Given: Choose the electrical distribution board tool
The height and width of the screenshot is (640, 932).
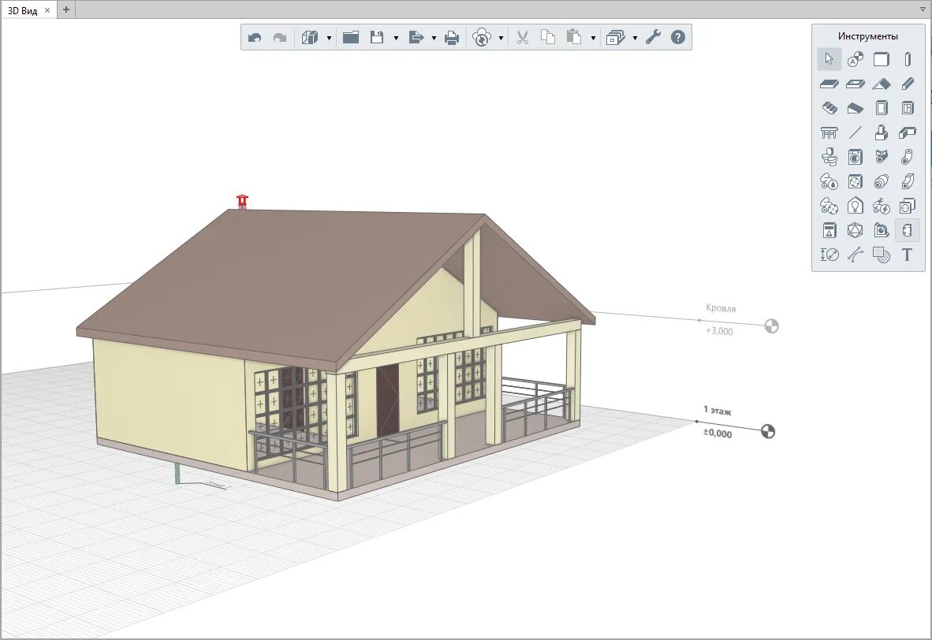Looking at the screenshot, I should pyautogui.click(x=829, y=231).
